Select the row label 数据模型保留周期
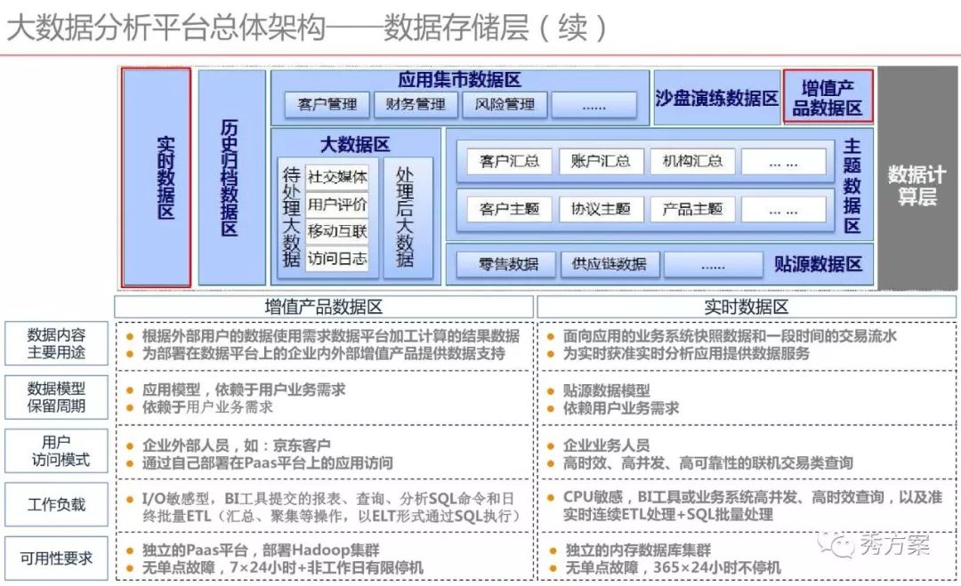 (x=56, y=397)
